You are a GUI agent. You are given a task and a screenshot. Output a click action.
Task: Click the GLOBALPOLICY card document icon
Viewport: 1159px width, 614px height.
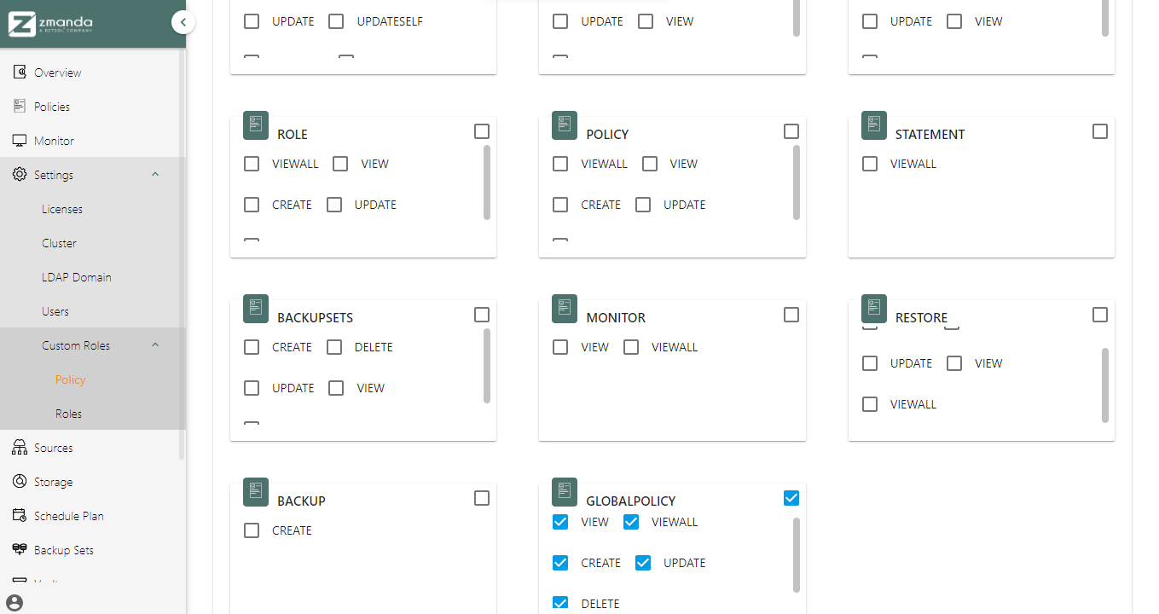tap(565, 490)
